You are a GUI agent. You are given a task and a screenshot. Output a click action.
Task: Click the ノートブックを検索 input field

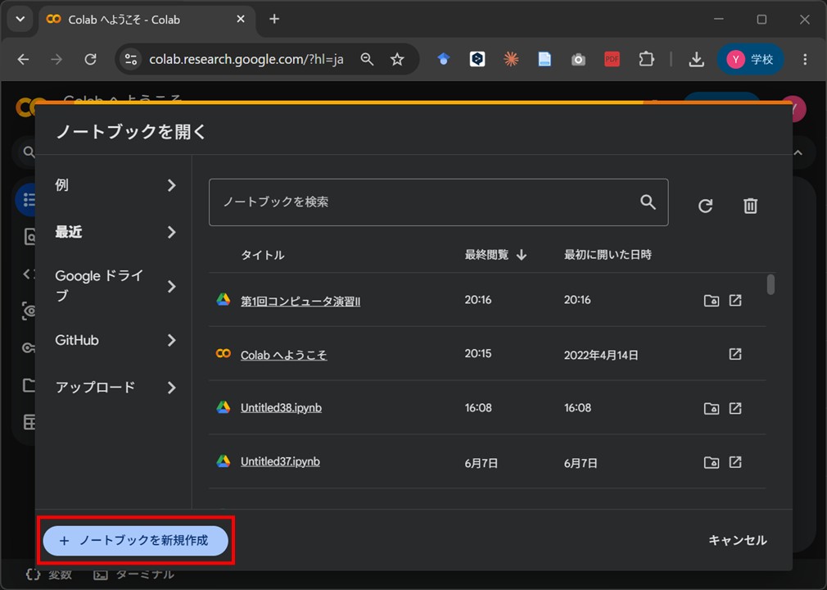click(x=438, y=202)
